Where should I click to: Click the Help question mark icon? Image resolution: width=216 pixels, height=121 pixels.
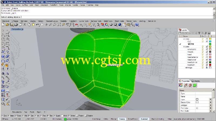click(137, 24)
